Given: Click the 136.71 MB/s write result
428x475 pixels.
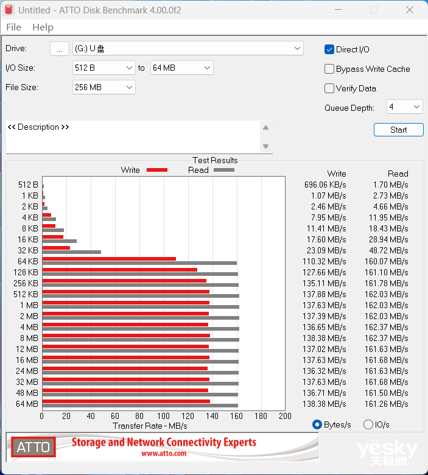Looking at the screenshot, I should 324,393.
